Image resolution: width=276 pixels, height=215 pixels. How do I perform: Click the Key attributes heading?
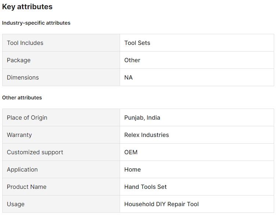pos(27,7)
